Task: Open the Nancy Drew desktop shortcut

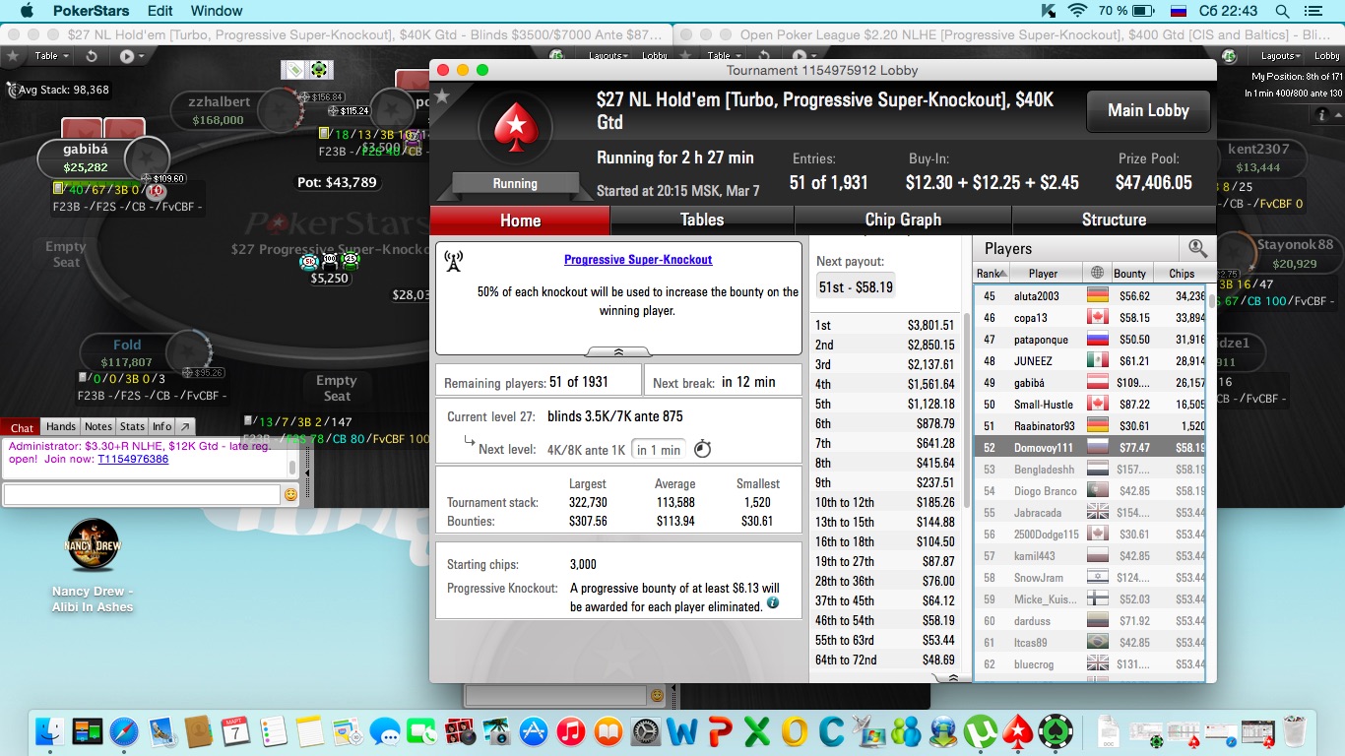Action: (93, 564)
